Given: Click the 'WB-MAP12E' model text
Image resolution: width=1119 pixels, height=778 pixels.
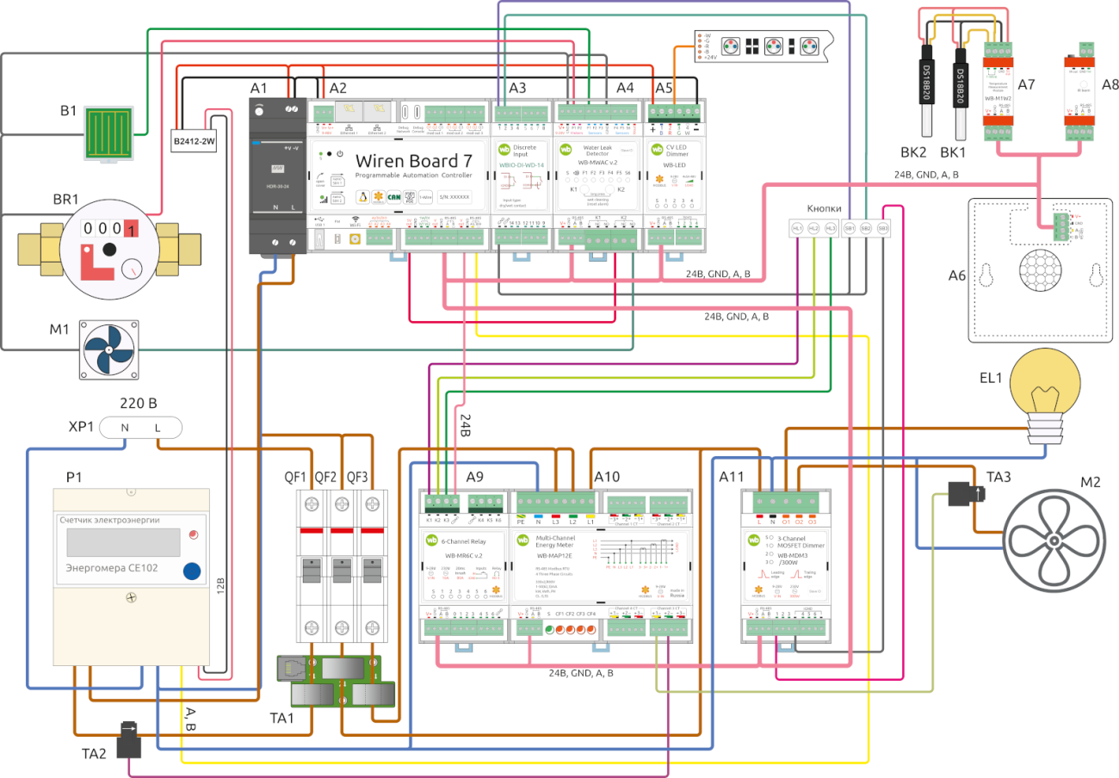Looking at the screenshot, I should click(554, 556).
